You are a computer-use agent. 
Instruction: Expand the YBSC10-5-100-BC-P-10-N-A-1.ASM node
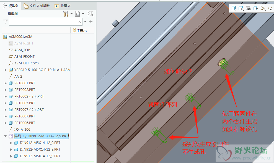pyautogui.click(x=6, y=70)
